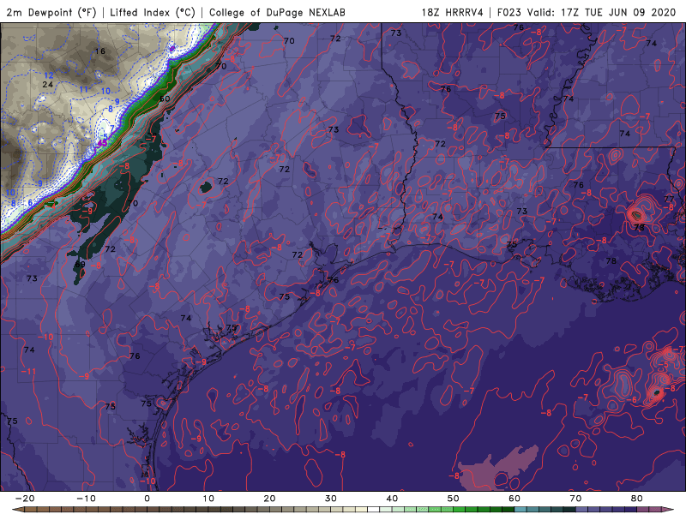Click the '-20' color scale label
686x514 pixels.
click(x=25, y=499)
